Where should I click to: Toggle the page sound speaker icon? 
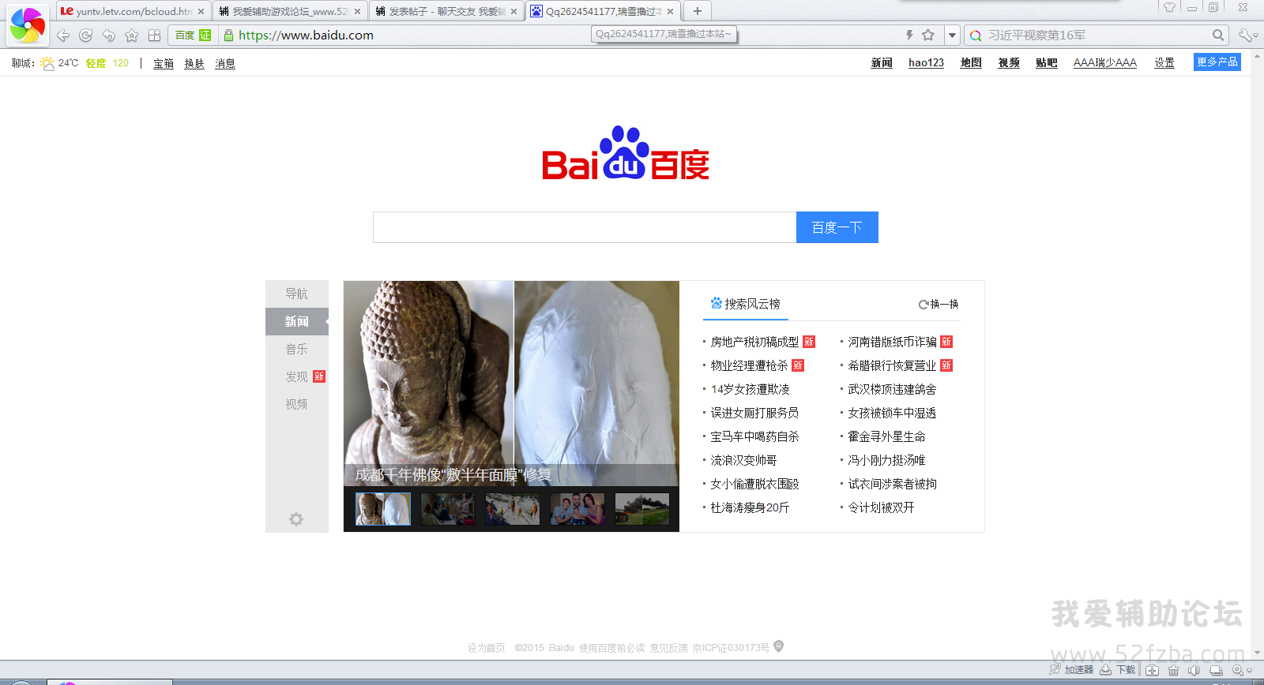1194,670
